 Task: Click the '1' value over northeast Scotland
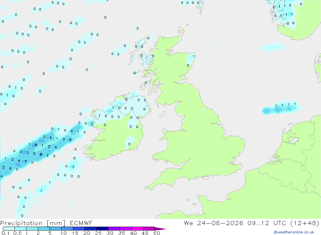(x=194, y=56)
